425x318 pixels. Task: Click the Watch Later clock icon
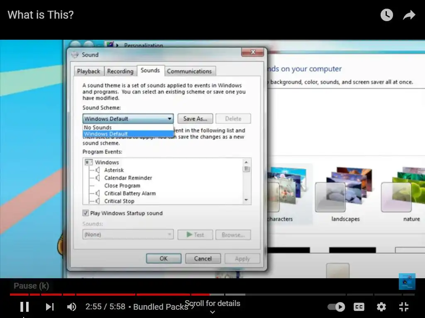[x=386, y=15]
